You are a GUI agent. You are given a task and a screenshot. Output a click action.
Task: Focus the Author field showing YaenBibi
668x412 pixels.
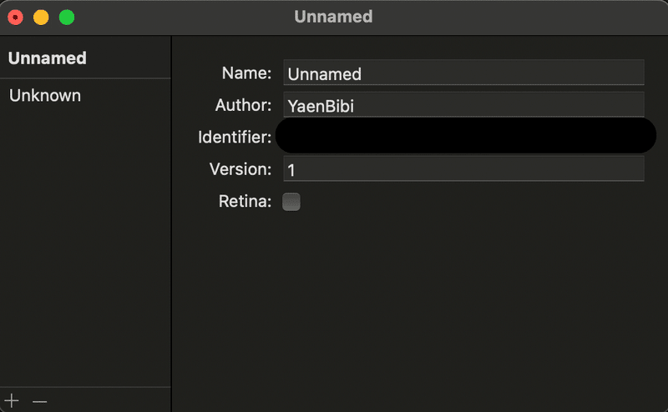coord(463,105)
